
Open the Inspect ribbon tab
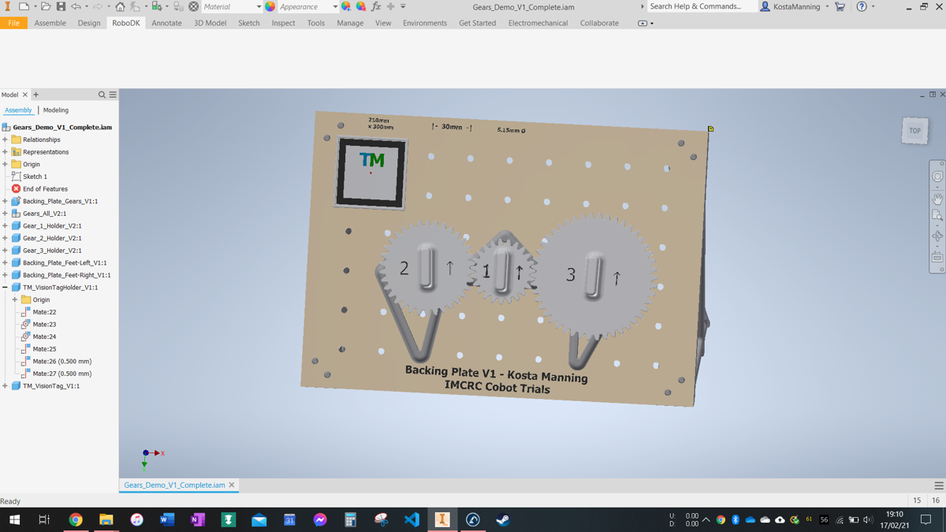click(283, 23)
